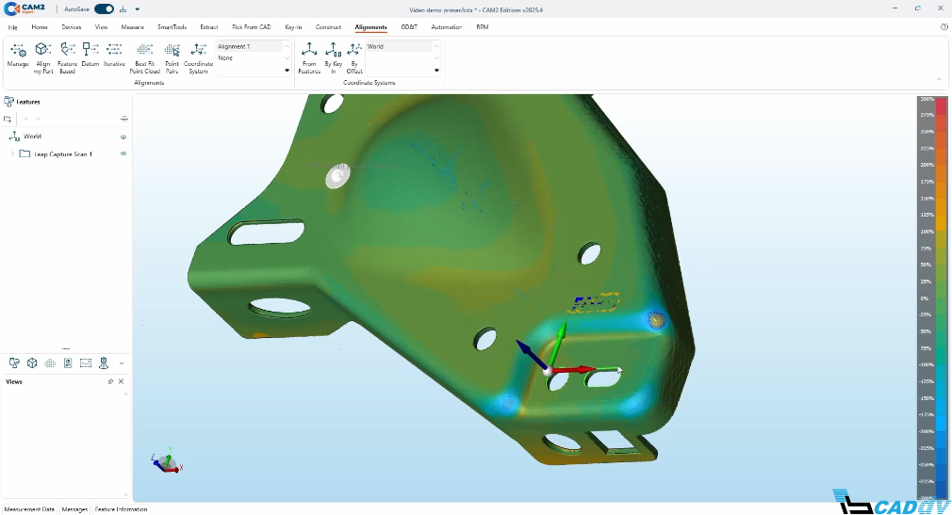Open the File menu
Image resolution: width=952 pixels, height=515 pixels.
coord(13,27)
